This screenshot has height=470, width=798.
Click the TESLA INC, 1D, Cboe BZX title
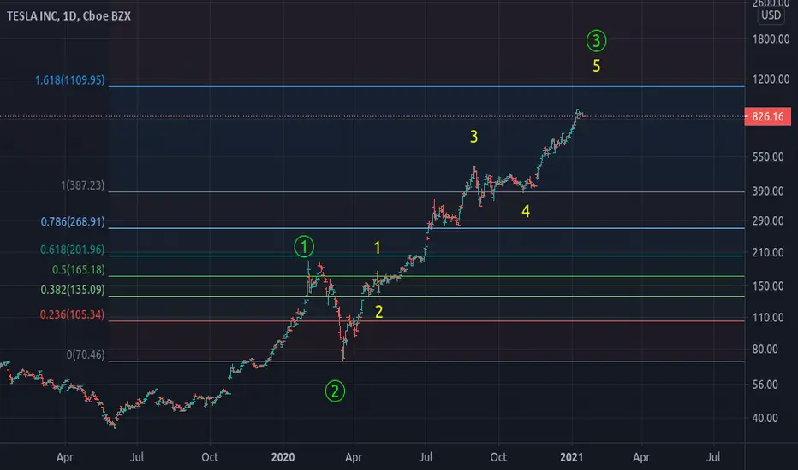click(x=68, y=15)
